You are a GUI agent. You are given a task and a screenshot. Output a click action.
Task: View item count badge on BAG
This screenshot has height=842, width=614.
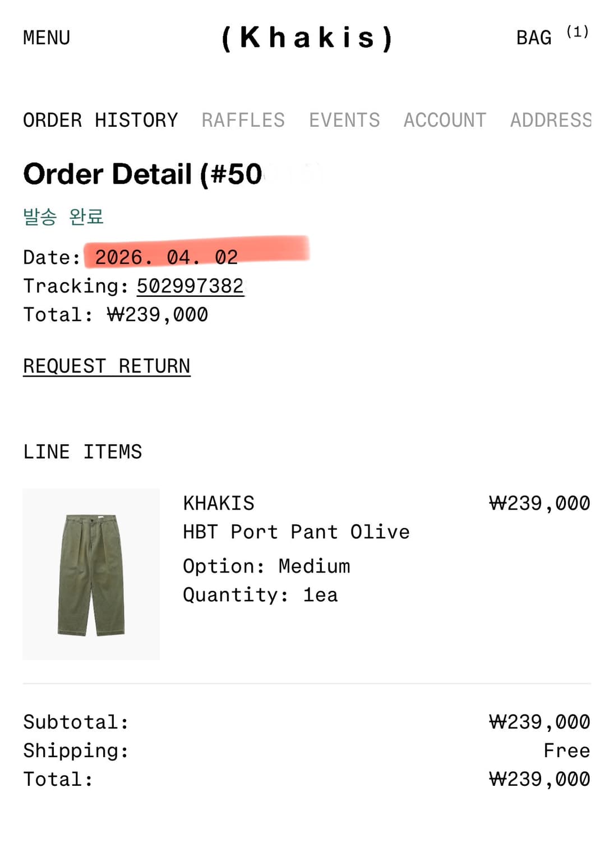point(576,31)
